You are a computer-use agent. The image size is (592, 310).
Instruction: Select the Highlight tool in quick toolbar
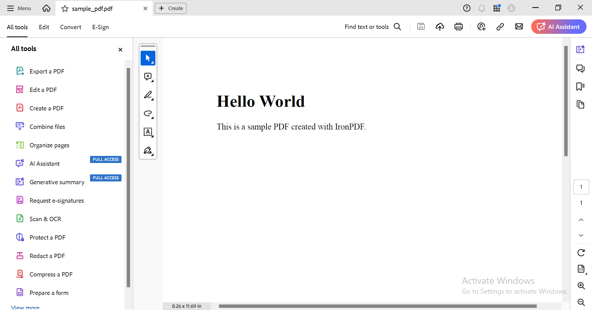tap(148, 95)
